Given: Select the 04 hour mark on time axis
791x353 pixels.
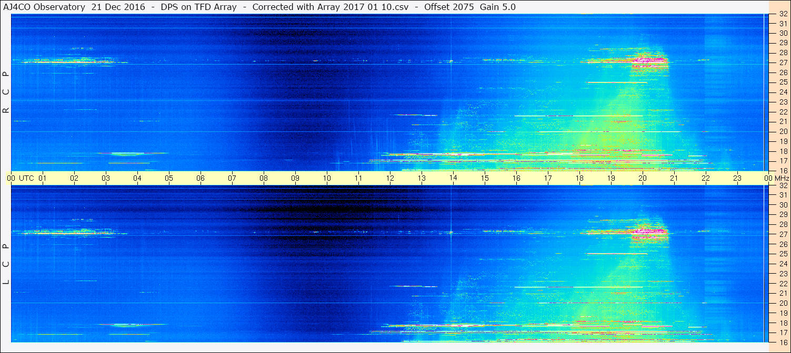Looking at the screenshot, I should [x=137, y=178].
